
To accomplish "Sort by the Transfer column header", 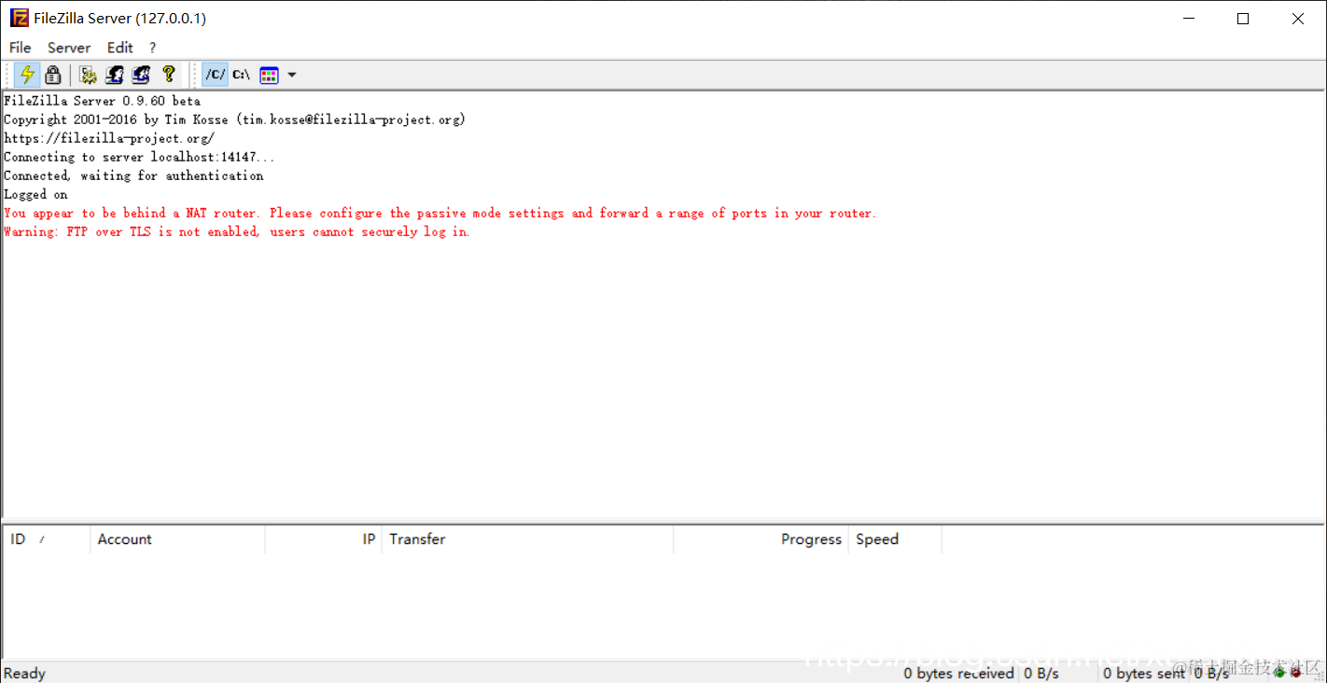I will point(527,539).
